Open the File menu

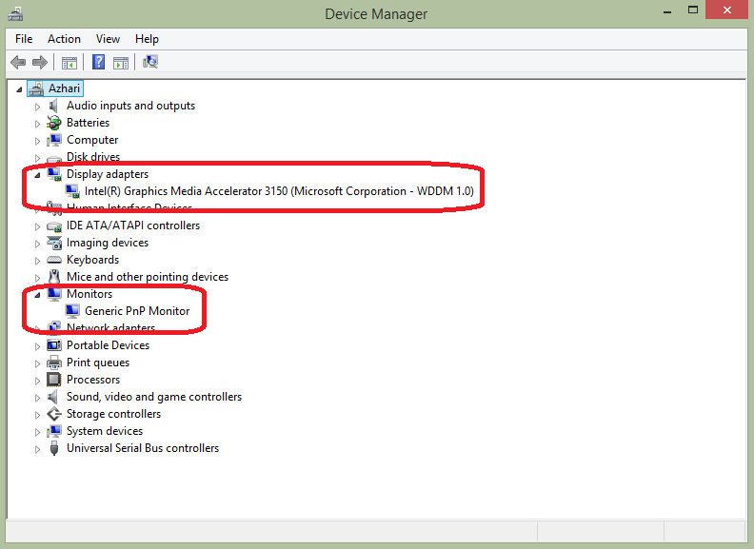tap(24, 39)
